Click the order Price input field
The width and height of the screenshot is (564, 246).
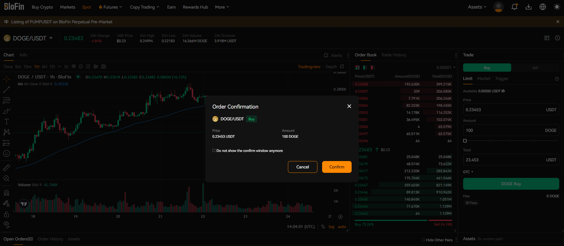511,109
